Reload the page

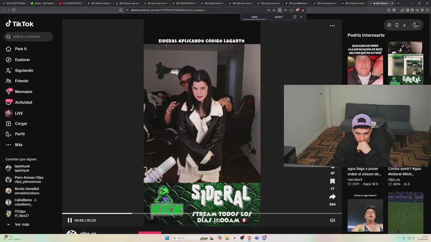pyautogui.click(x=13, y=10)
